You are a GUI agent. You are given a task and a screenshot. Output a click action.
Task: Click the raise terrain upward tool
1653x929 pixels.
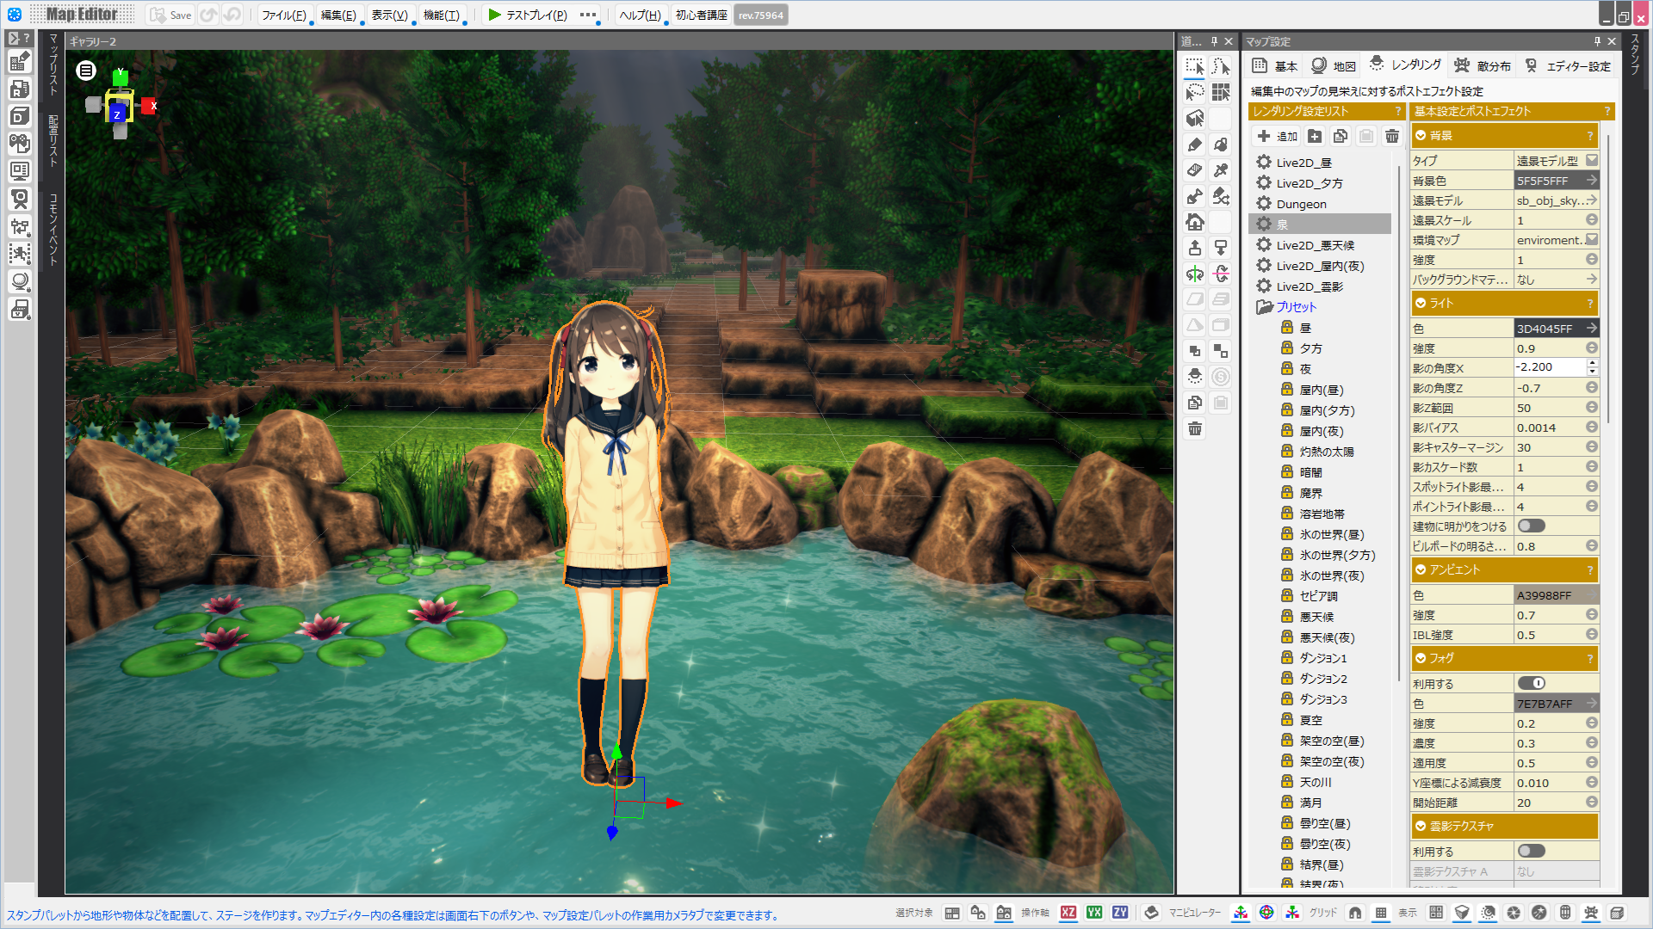pos(1195,248)
